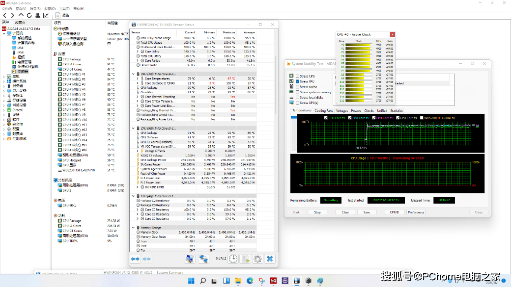Screen dimensions: 511x287
Task: Expand the DirectX tree node
Action: tap(4, 110)
